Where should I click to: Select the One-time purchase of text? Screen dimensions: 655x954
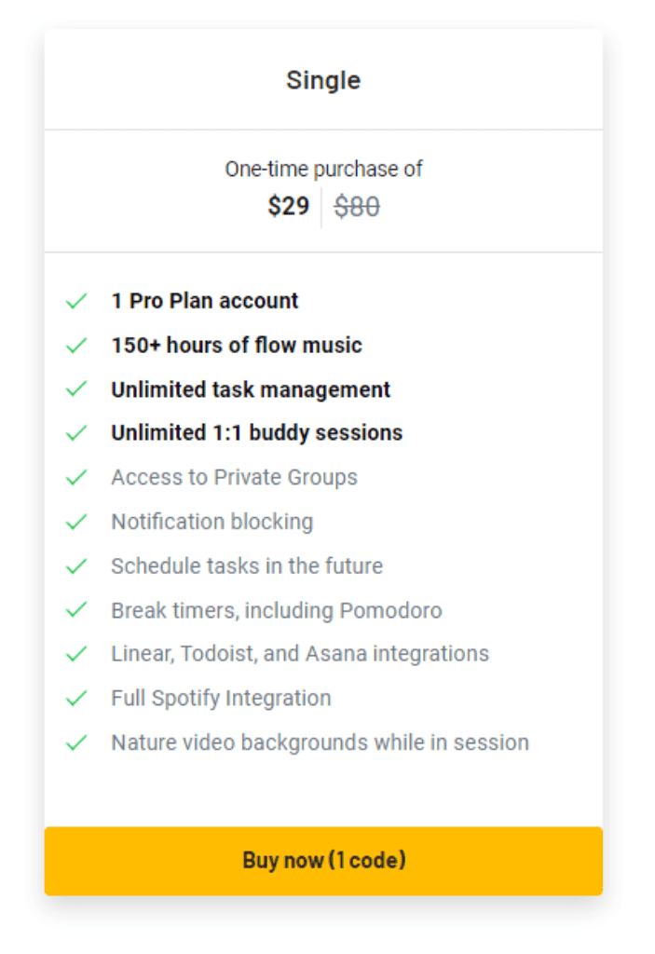point(323,170)
